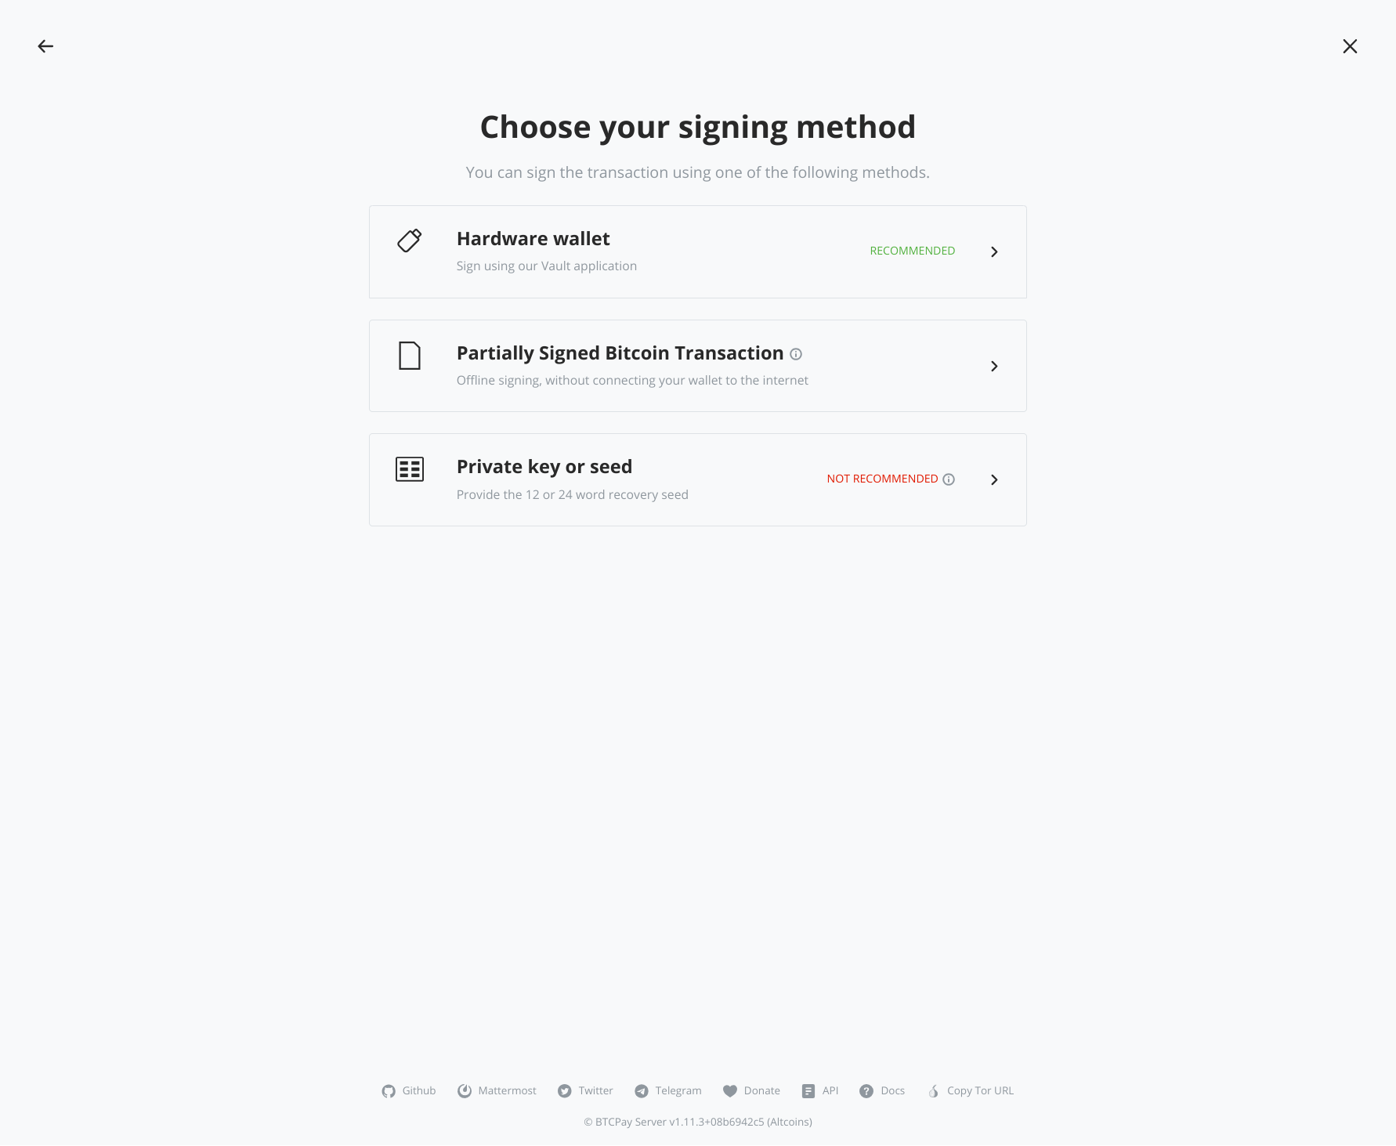Screen dimensions: 1396x1146
Task: Click the Hardware wallet tag icon
Action: pos(409,241)
